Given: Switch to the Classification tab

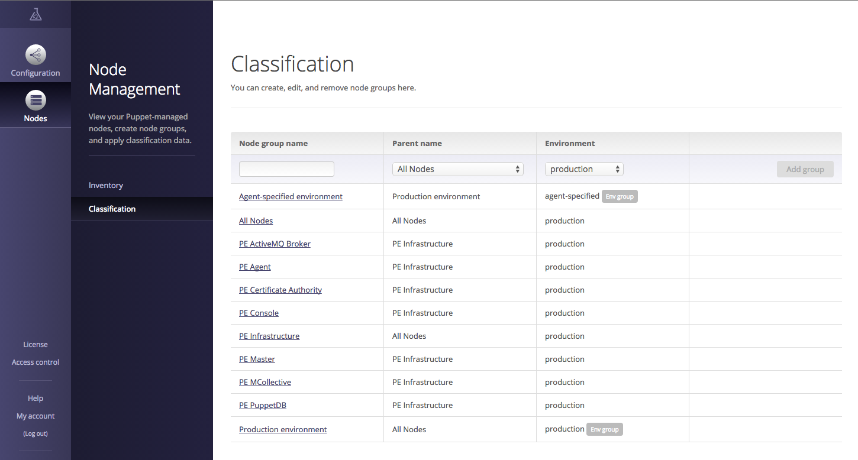Looking at the screenshot, I should (112, 208).
